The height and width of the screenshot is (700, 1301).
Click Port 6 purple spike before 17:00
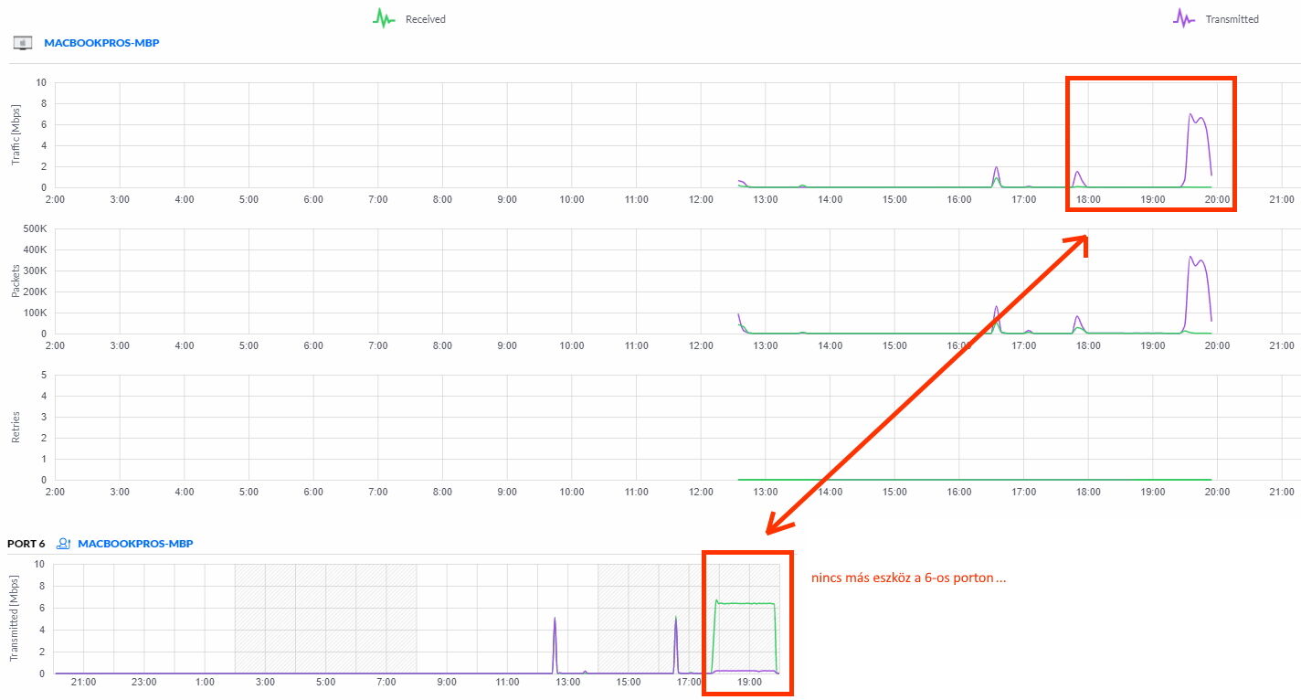pyautogui.click(x=676, y=640)
